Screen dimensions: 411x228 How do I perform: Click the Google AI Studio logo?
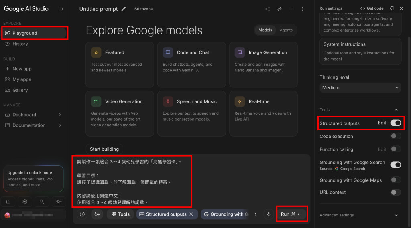pyautogui.click(x=26, y=9)
